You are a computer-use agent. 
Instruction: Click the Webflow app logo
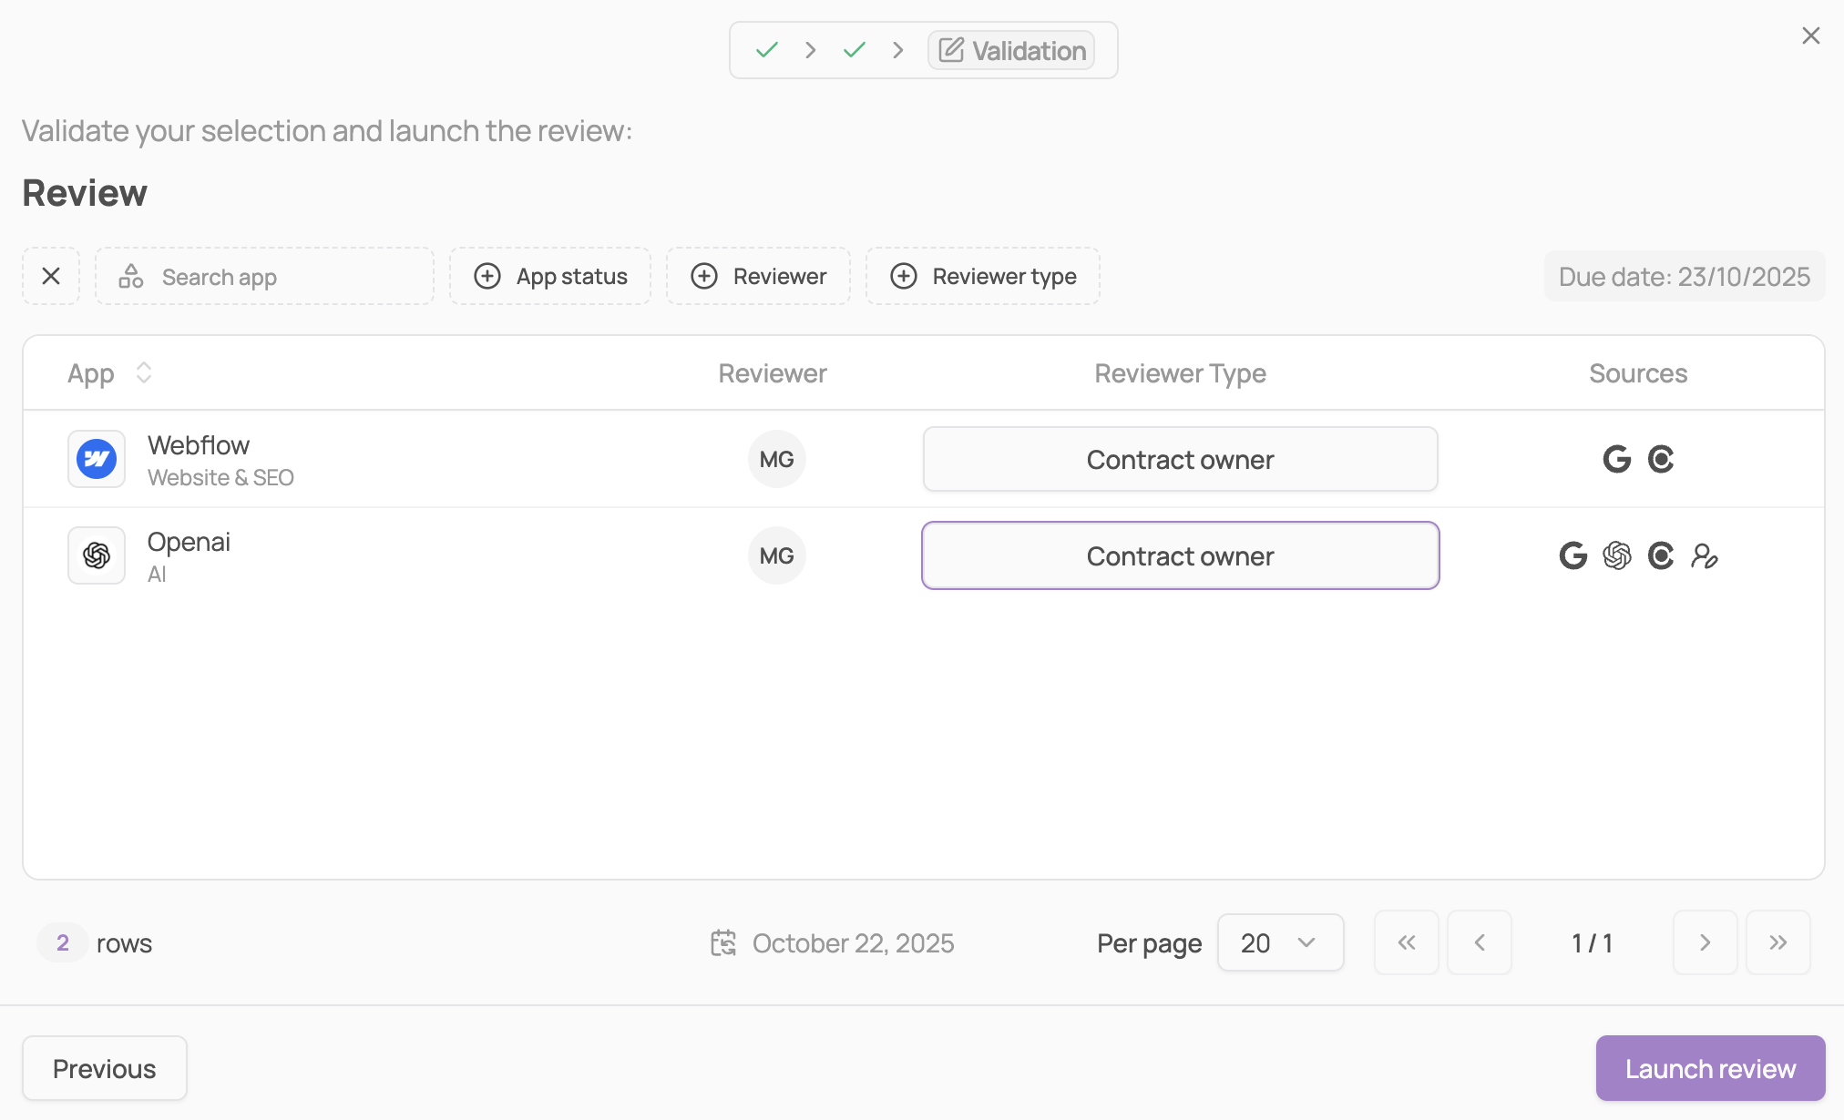click(97, 459)
